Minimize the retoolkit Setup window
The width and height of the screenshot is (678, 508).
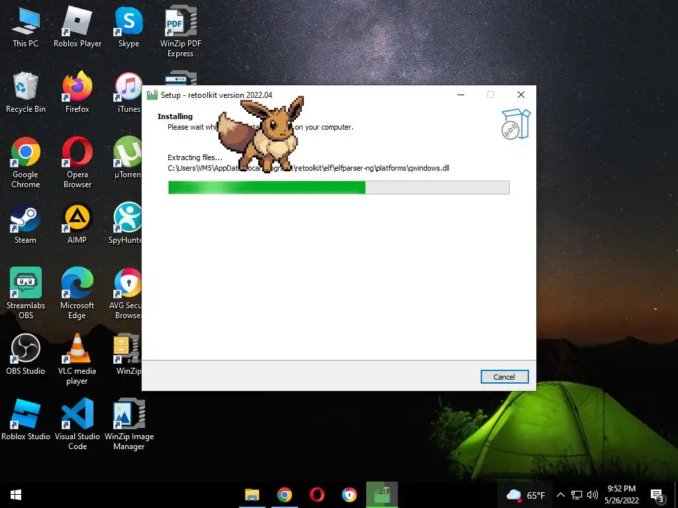[x=461, y=95]
